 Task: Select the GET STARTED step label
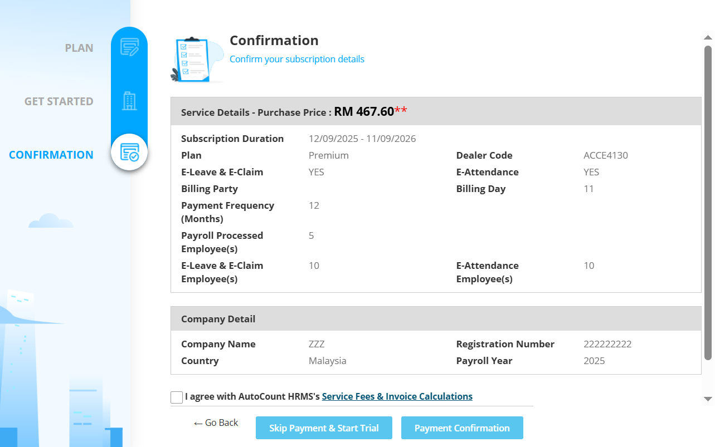coord(59,101)
